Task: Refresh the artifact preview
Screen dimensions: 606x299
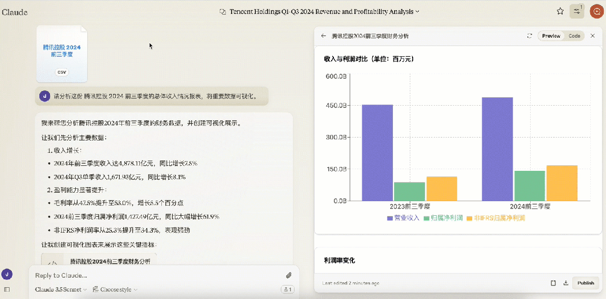Action: [x=530, y=36]
